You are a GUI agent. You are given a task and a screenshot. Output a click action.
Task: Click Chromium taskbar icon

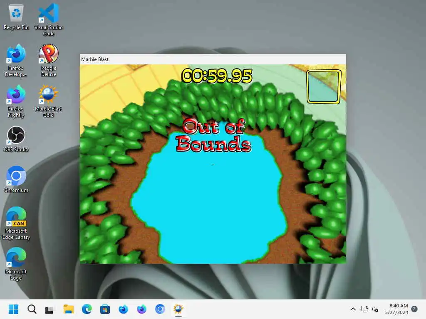pos(160,309)
